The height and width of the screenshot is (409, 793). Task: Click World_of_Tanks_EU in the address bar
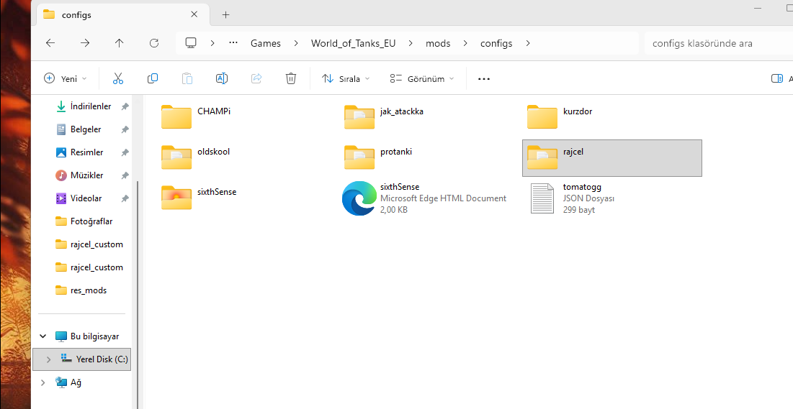[353, 43]
